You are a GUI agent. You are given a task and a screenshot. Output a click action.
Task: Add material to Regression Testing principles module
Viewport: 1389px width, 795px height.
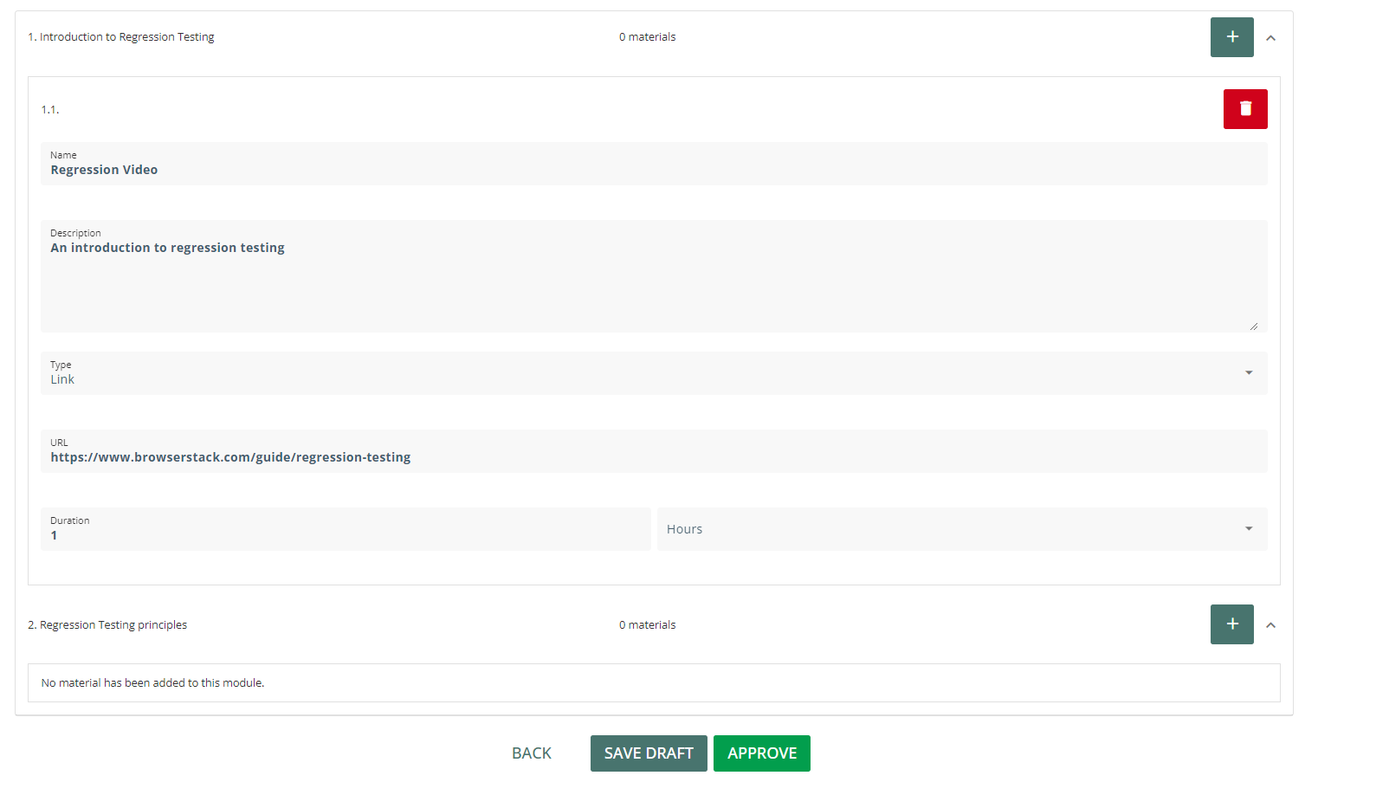(1231, 624)
